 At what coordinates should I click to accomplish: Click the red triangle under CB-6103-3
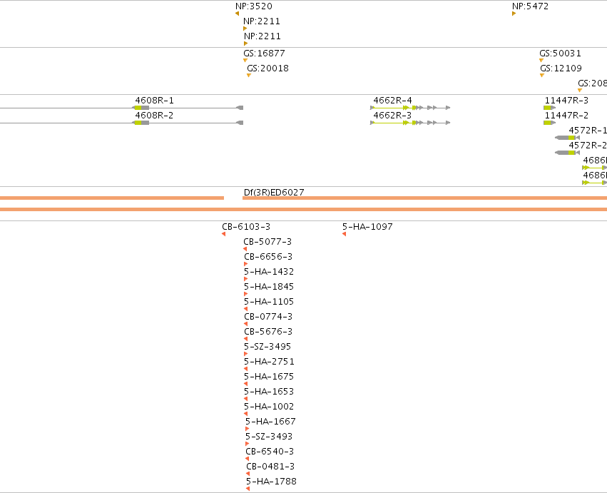coord(223,234)
